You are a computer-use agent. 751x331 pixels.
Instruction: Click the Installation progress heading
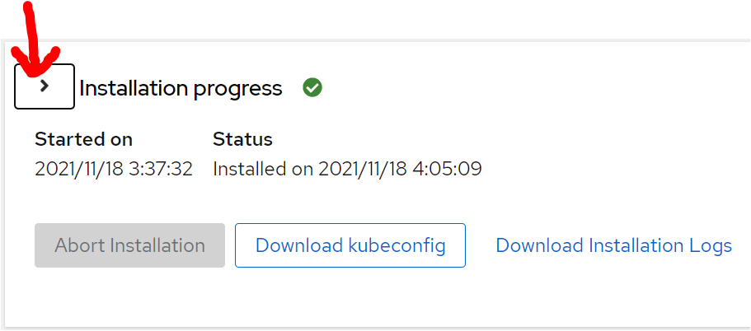click(181, 88)
